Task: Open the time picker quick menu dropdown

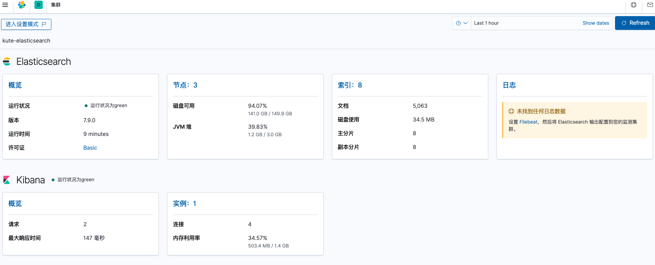Action: click(462, 23)
